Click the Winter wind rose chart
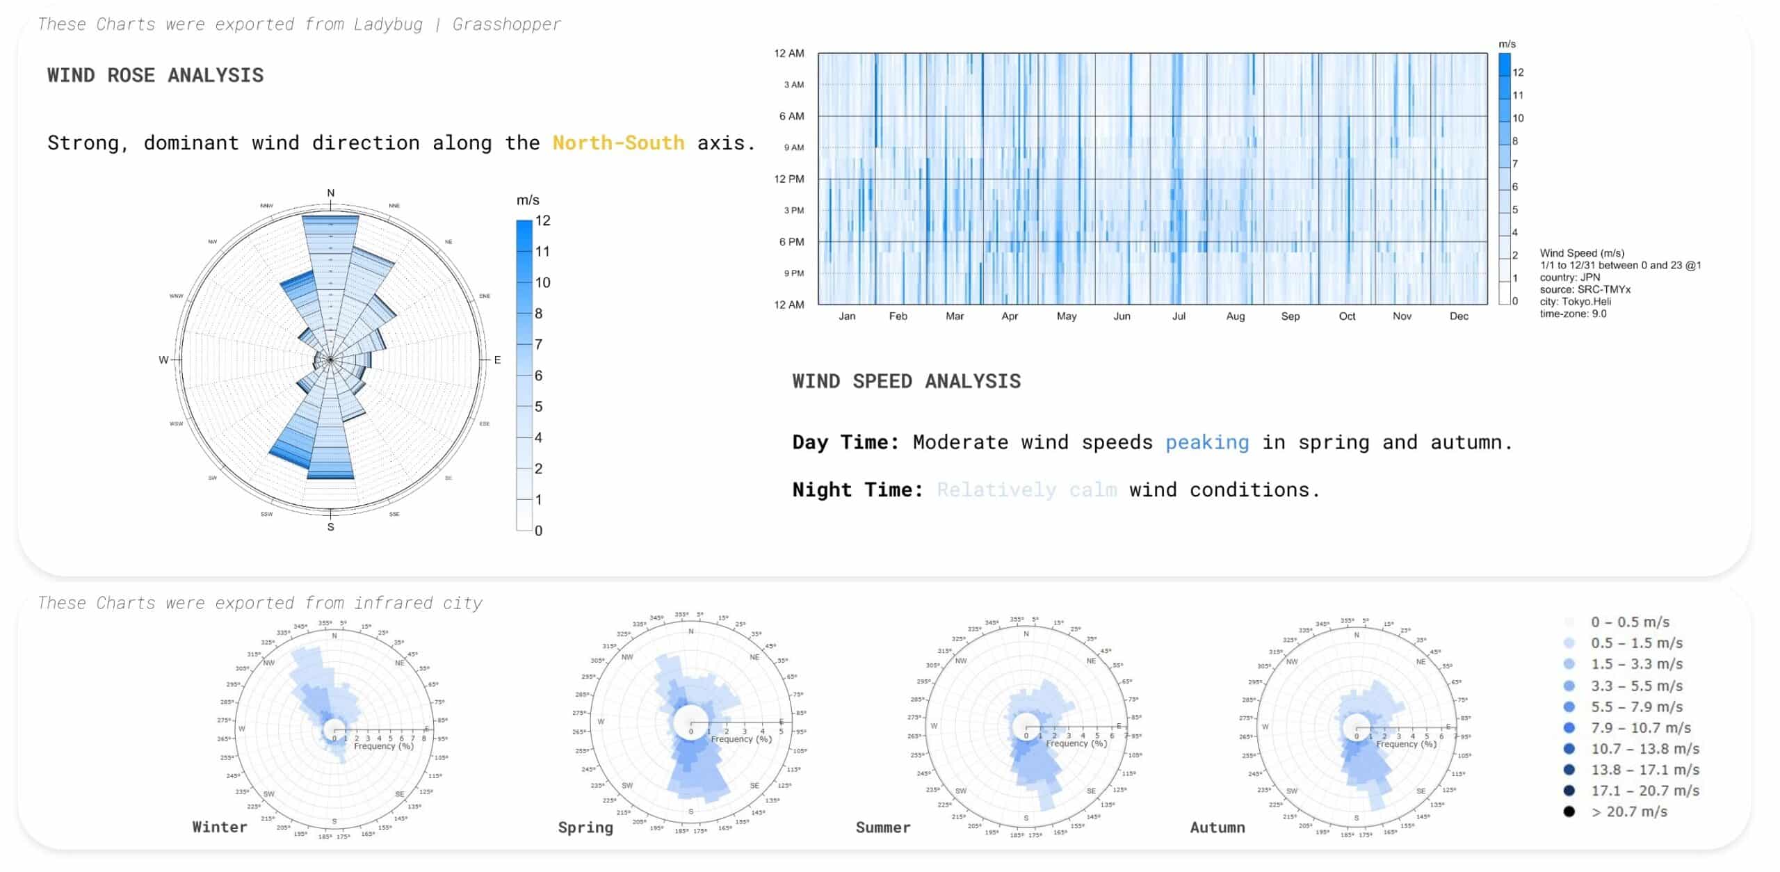The image size is (1780, 872). point(334,729)
